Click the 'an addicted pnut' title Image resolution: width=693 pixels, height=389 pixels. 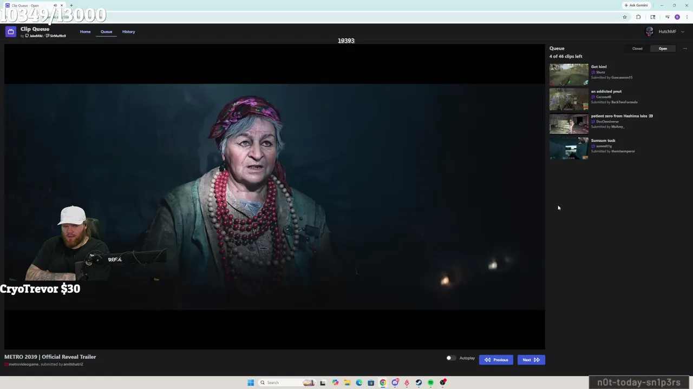606,91
